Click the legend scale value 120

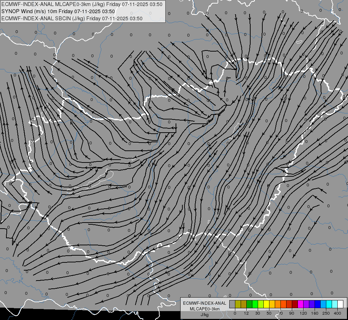click(303, 313)
